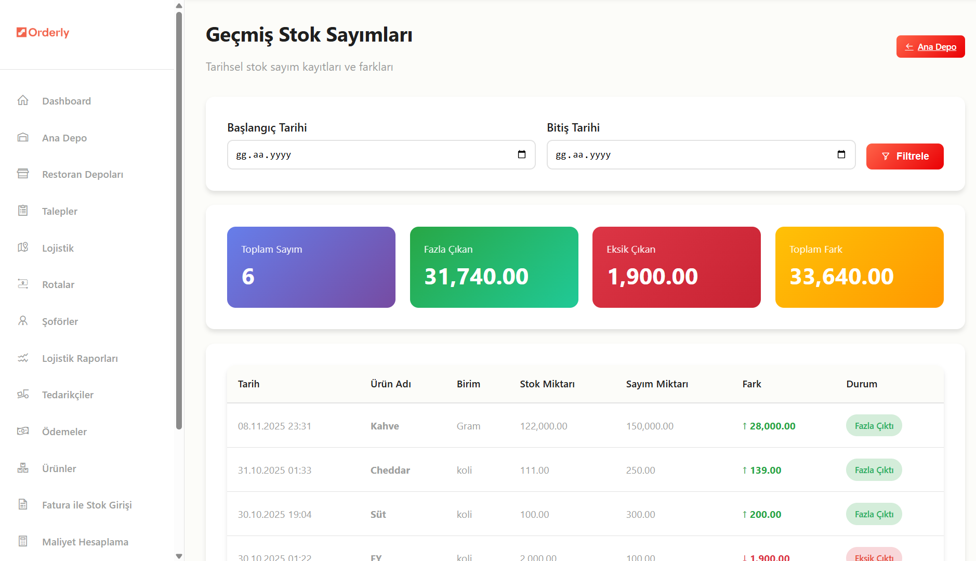Screen dimensions: 976x561
Task: Go back using Ana Depo button
Action: (x=930, y=47)
